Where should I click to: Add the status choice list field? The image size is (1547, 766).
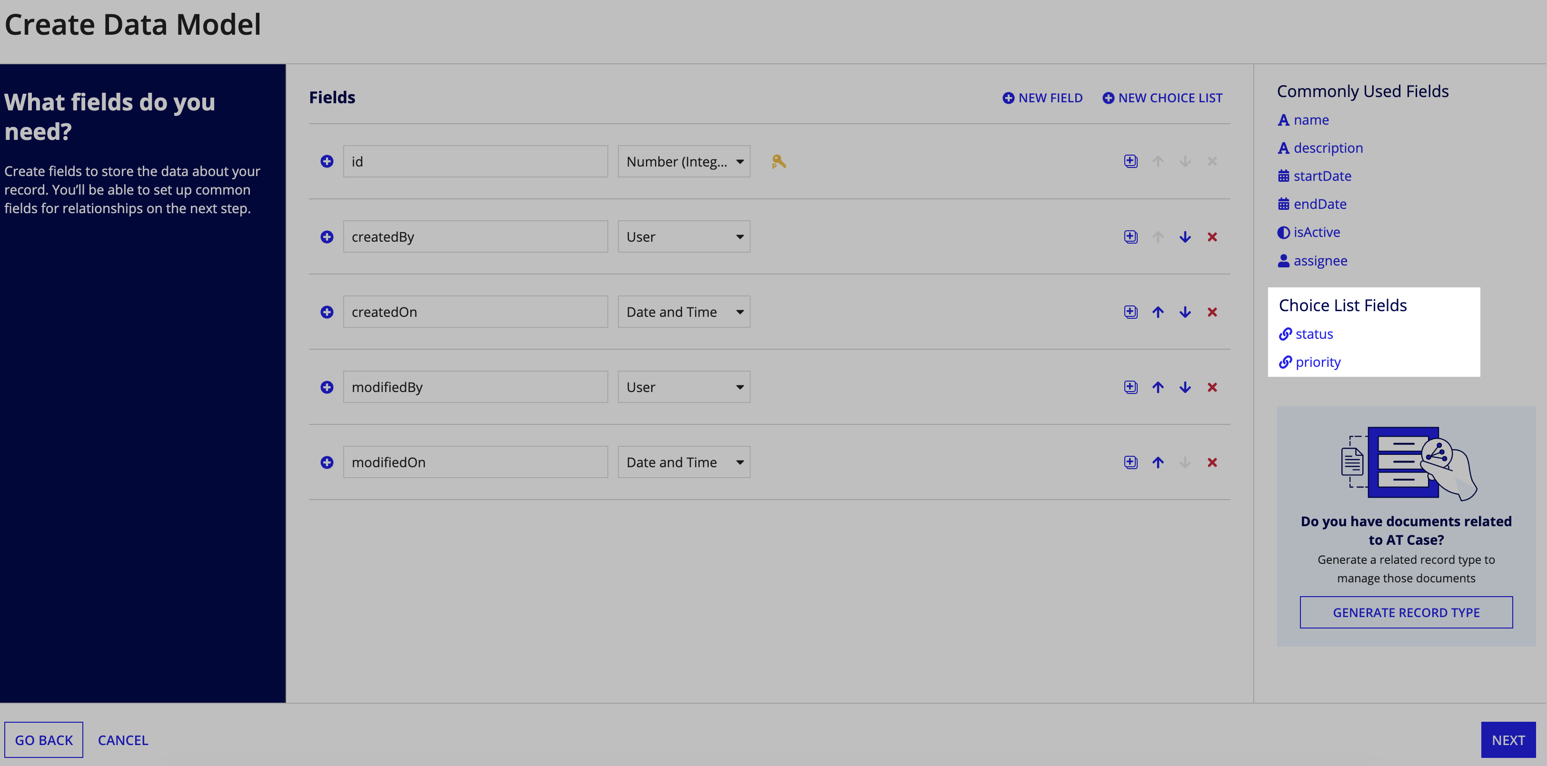1306,334
